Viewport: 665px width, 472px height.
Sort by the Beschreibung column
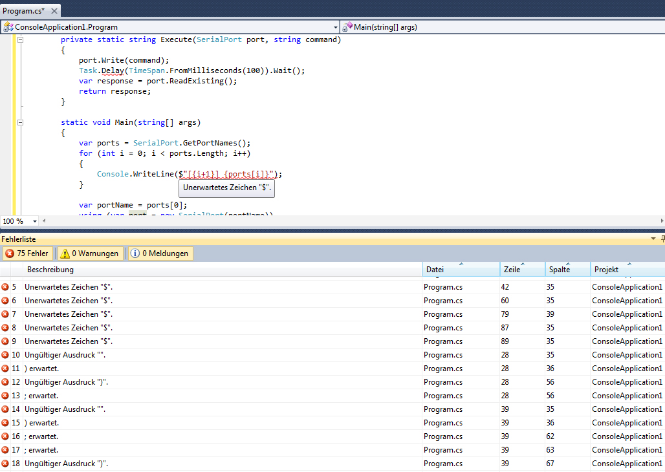tap(223, 270)
